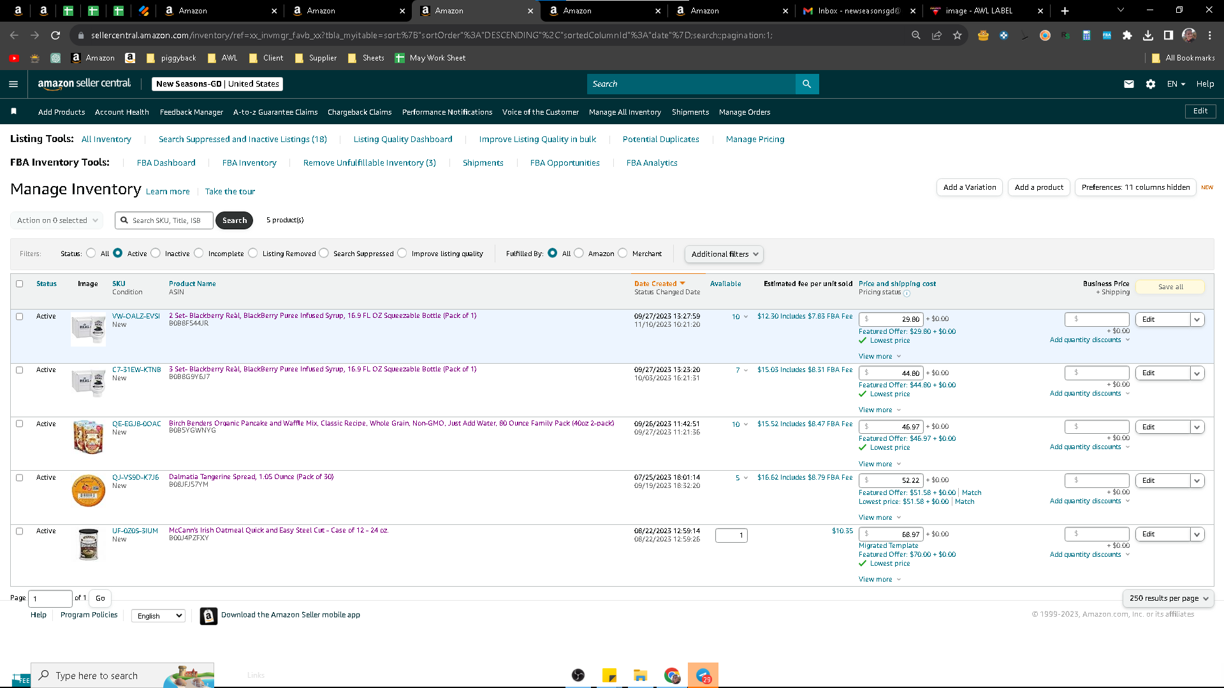
Task: Open the Chrome profile avatar
Action: coord(1189,36)
